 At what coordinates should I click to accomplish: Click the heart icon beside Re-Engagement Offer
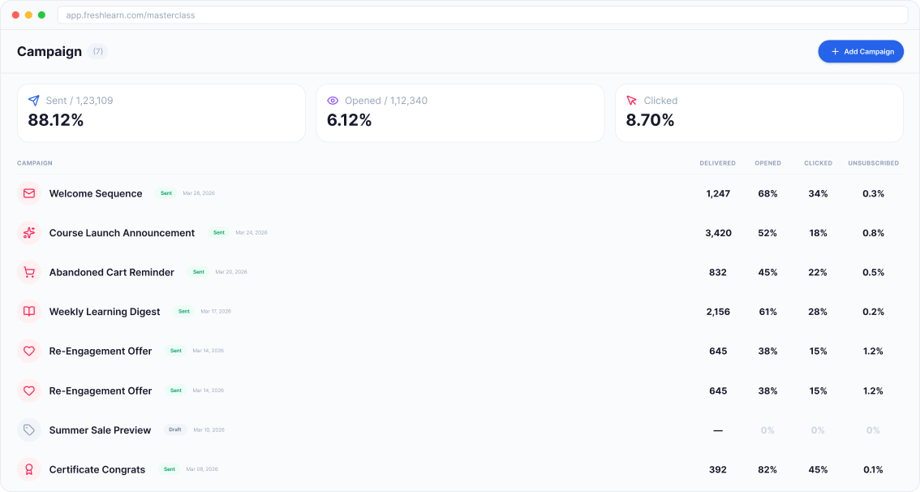[x=29, y=351]
